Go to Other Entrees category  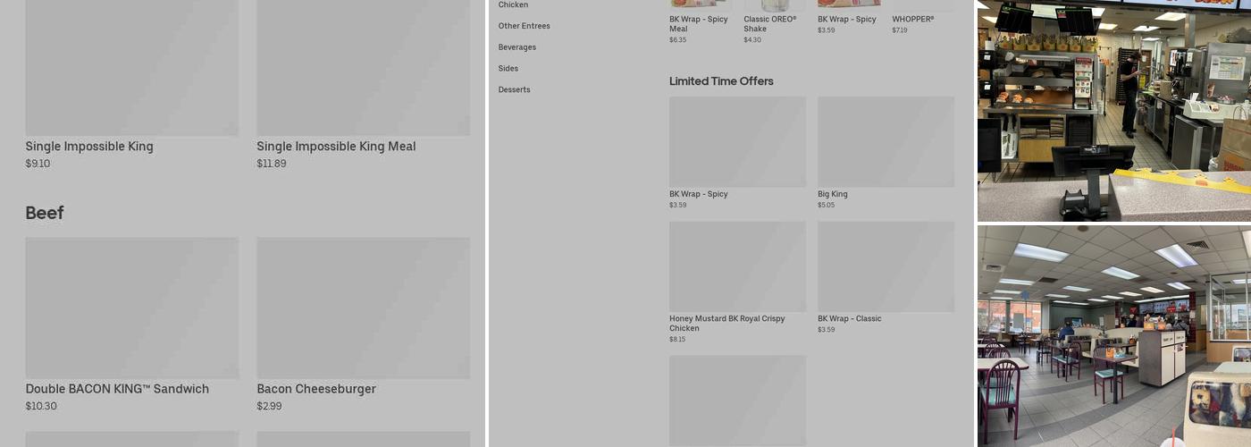click(x=524, y=26)
